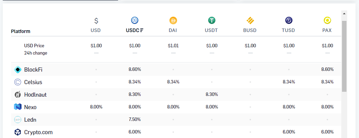
Task: Click Celsius DAI rate 8.34%
Action: pyautogui.click(x=173, y=82)
